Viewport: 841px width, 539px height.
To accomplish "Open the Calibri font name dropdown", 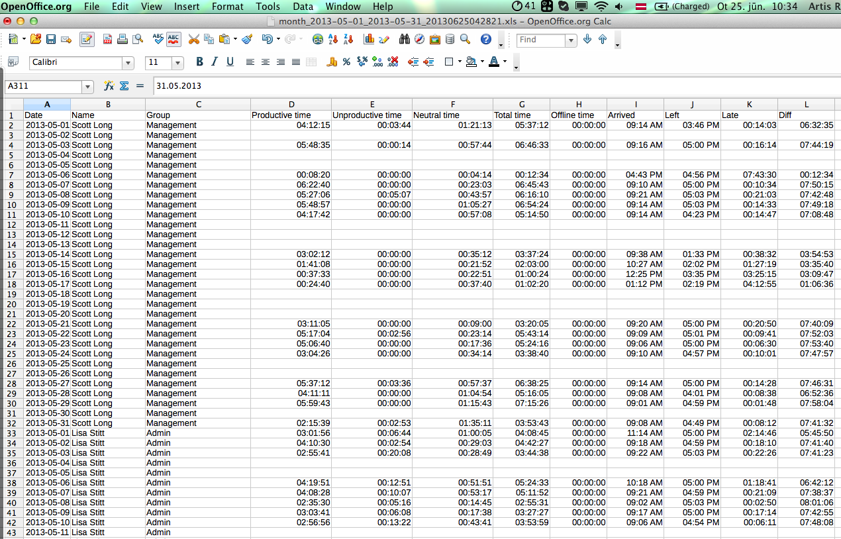I will point(128,63).
